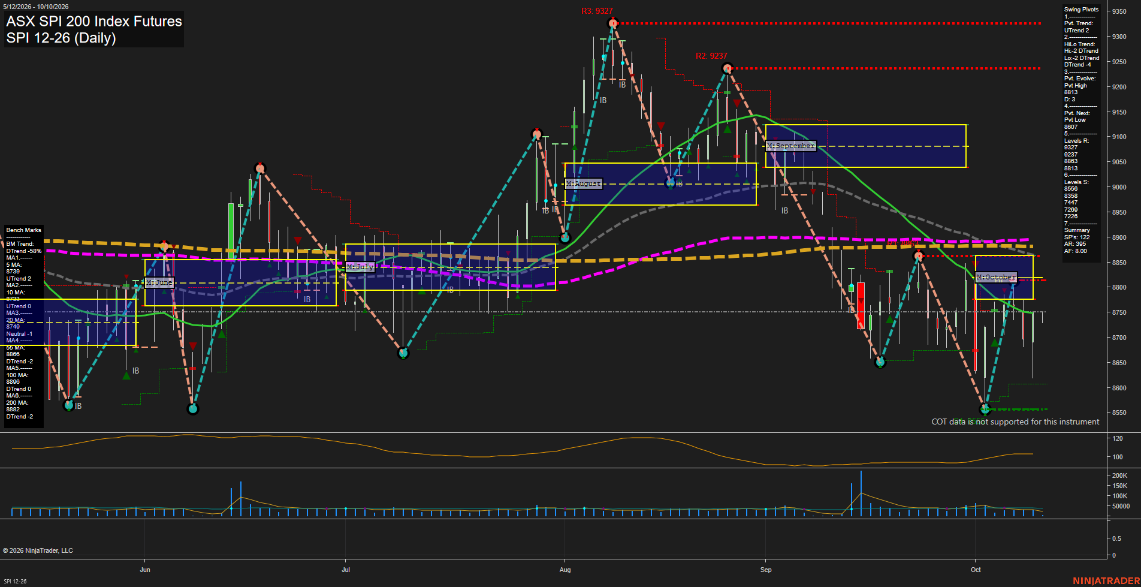Click the M:July monthly session label
This screenshot has height=587, width=1141.
pos(360,267)
